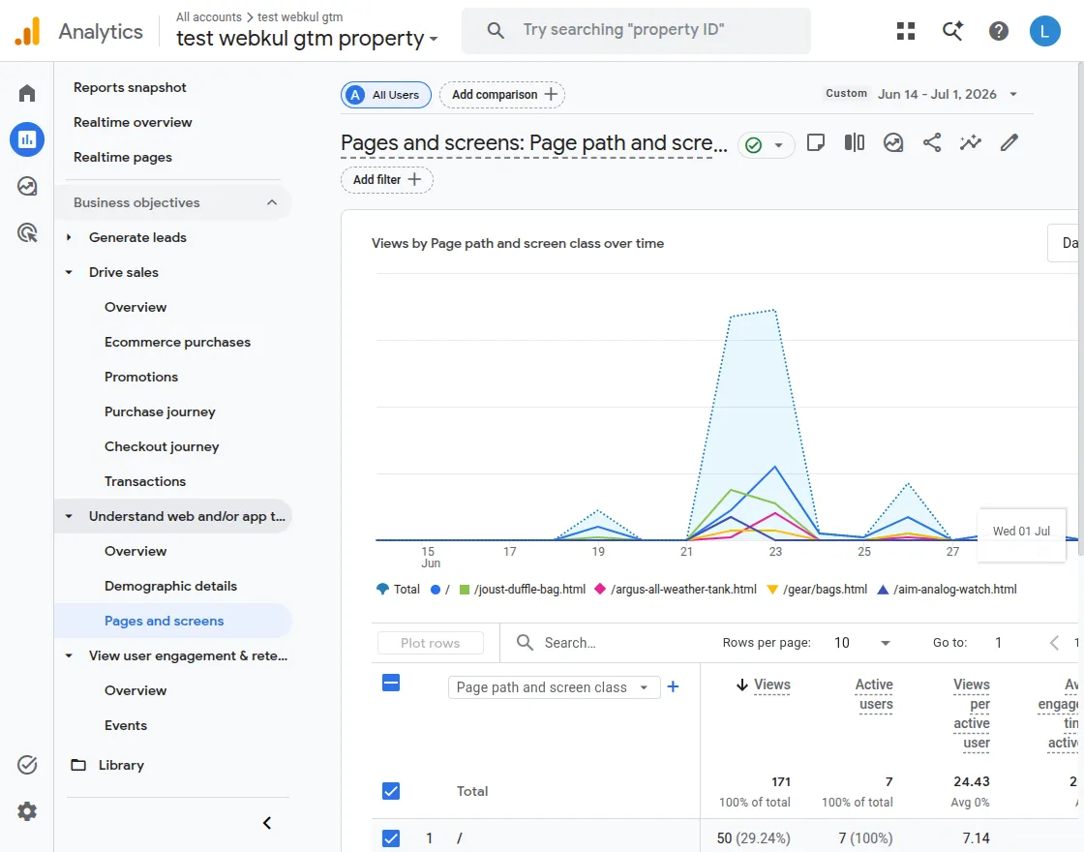Click the pencil customize report icon

[x=1009, y=143]
